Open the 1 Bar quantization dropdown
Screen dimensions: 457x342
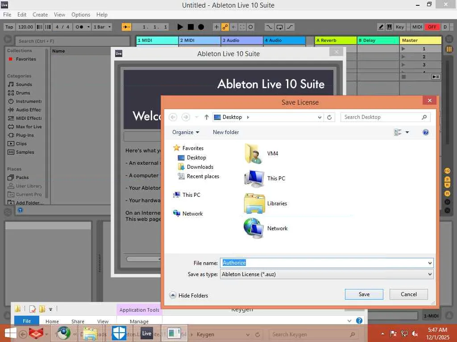[x=102, y=27]
